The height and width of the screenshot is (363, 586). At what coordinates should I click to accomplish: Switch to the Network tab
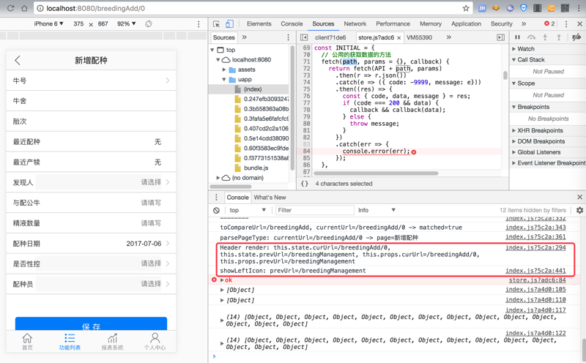tap(355, 24)
